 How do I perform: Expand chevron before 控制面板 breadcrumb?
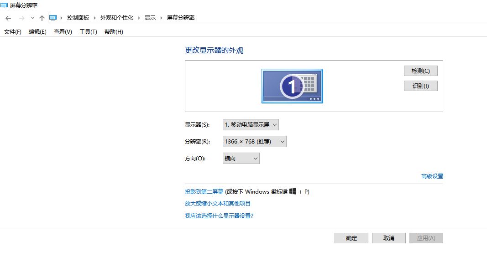(x=61, y=18)
